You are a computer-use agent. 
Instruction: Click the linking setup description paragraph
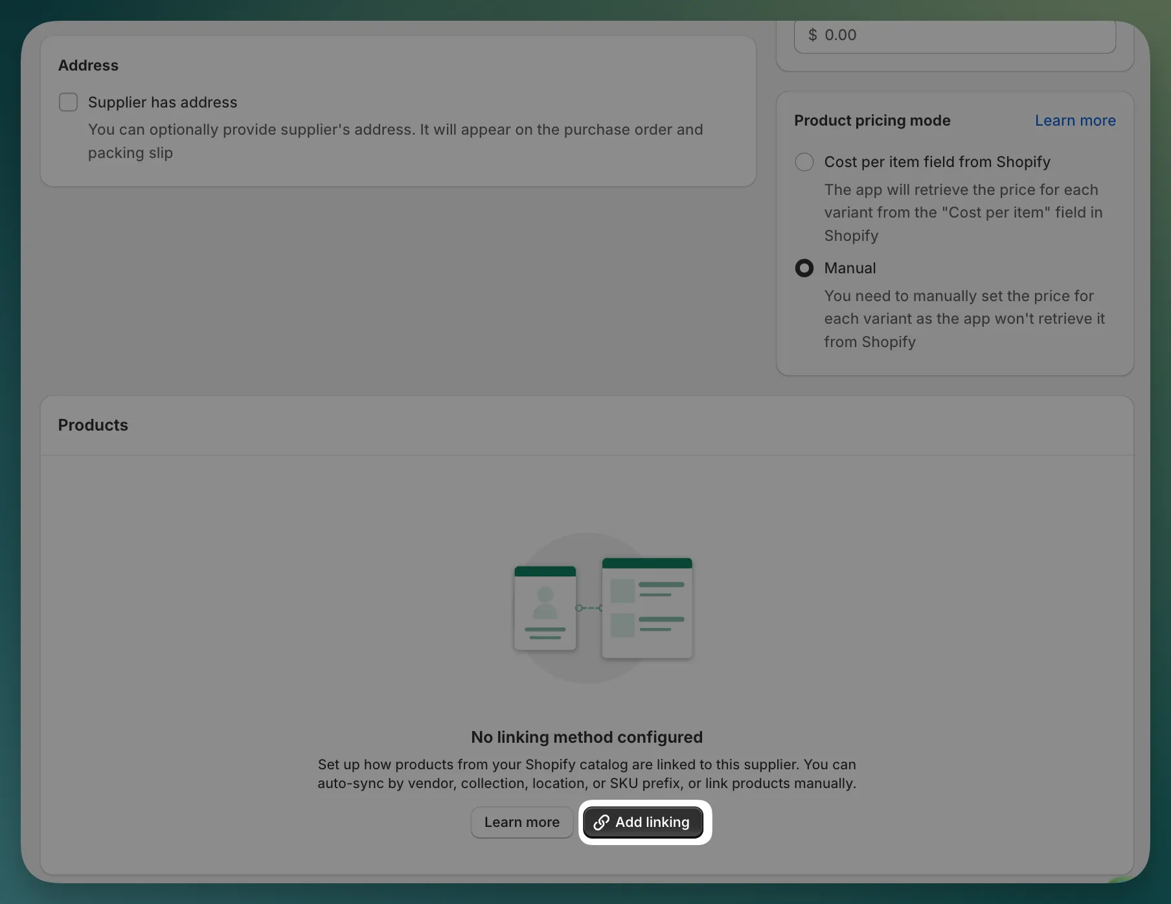pos(586,774)
